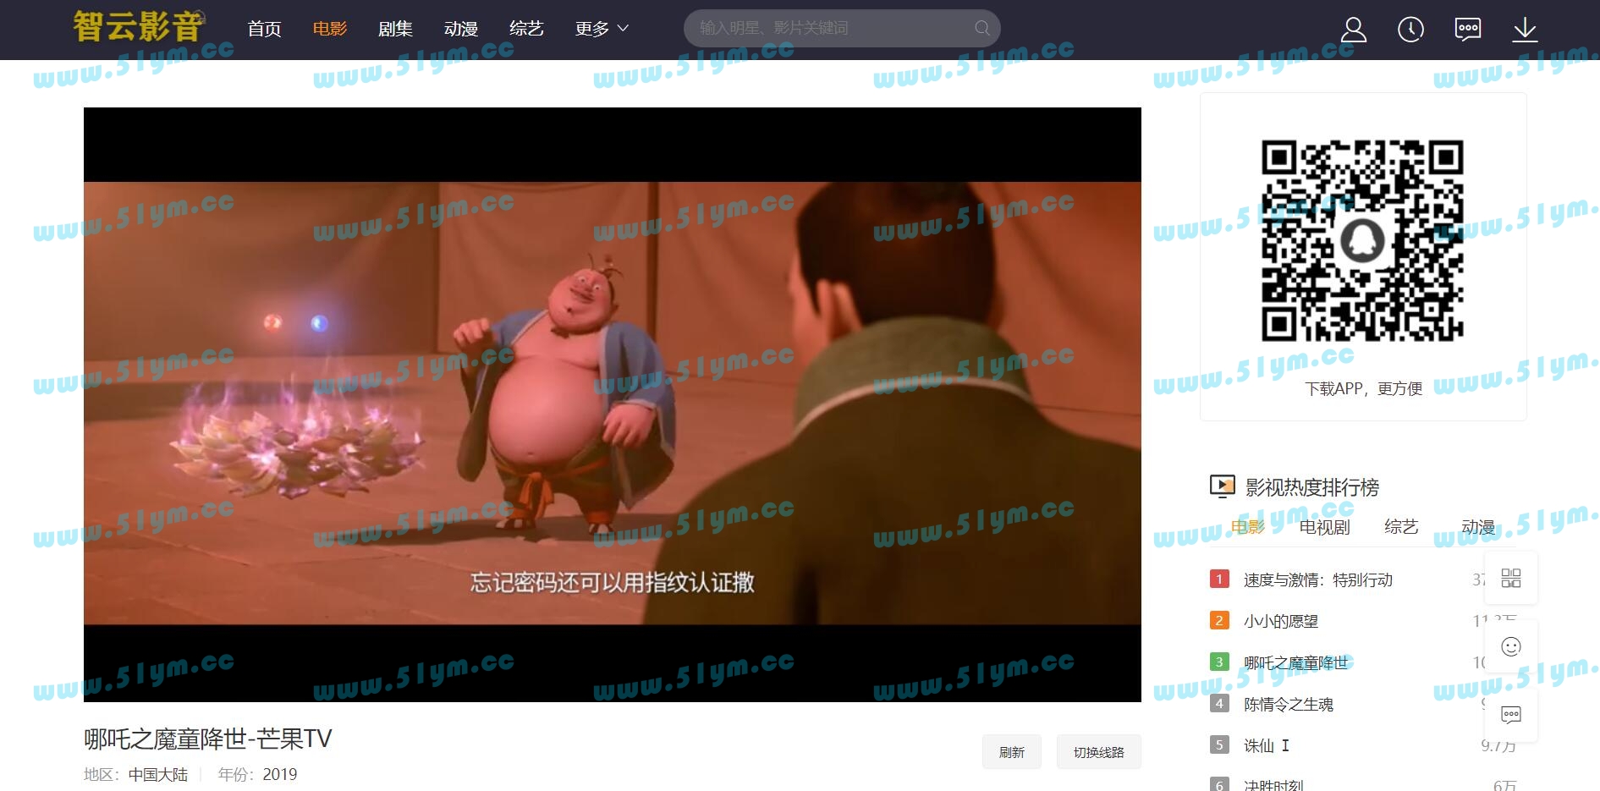Image resolution: width=1600 pixels, height=791 pixels.
Task: Focus the star and movie search box
Action: point(842,28)
